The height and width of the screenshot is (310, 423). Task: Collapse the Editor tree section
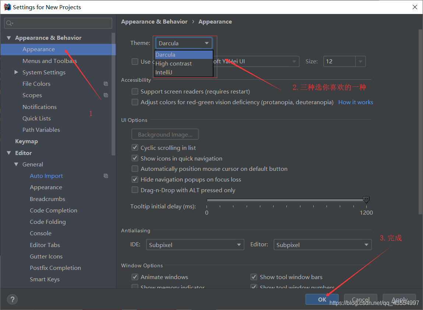[x=9, y=153]
